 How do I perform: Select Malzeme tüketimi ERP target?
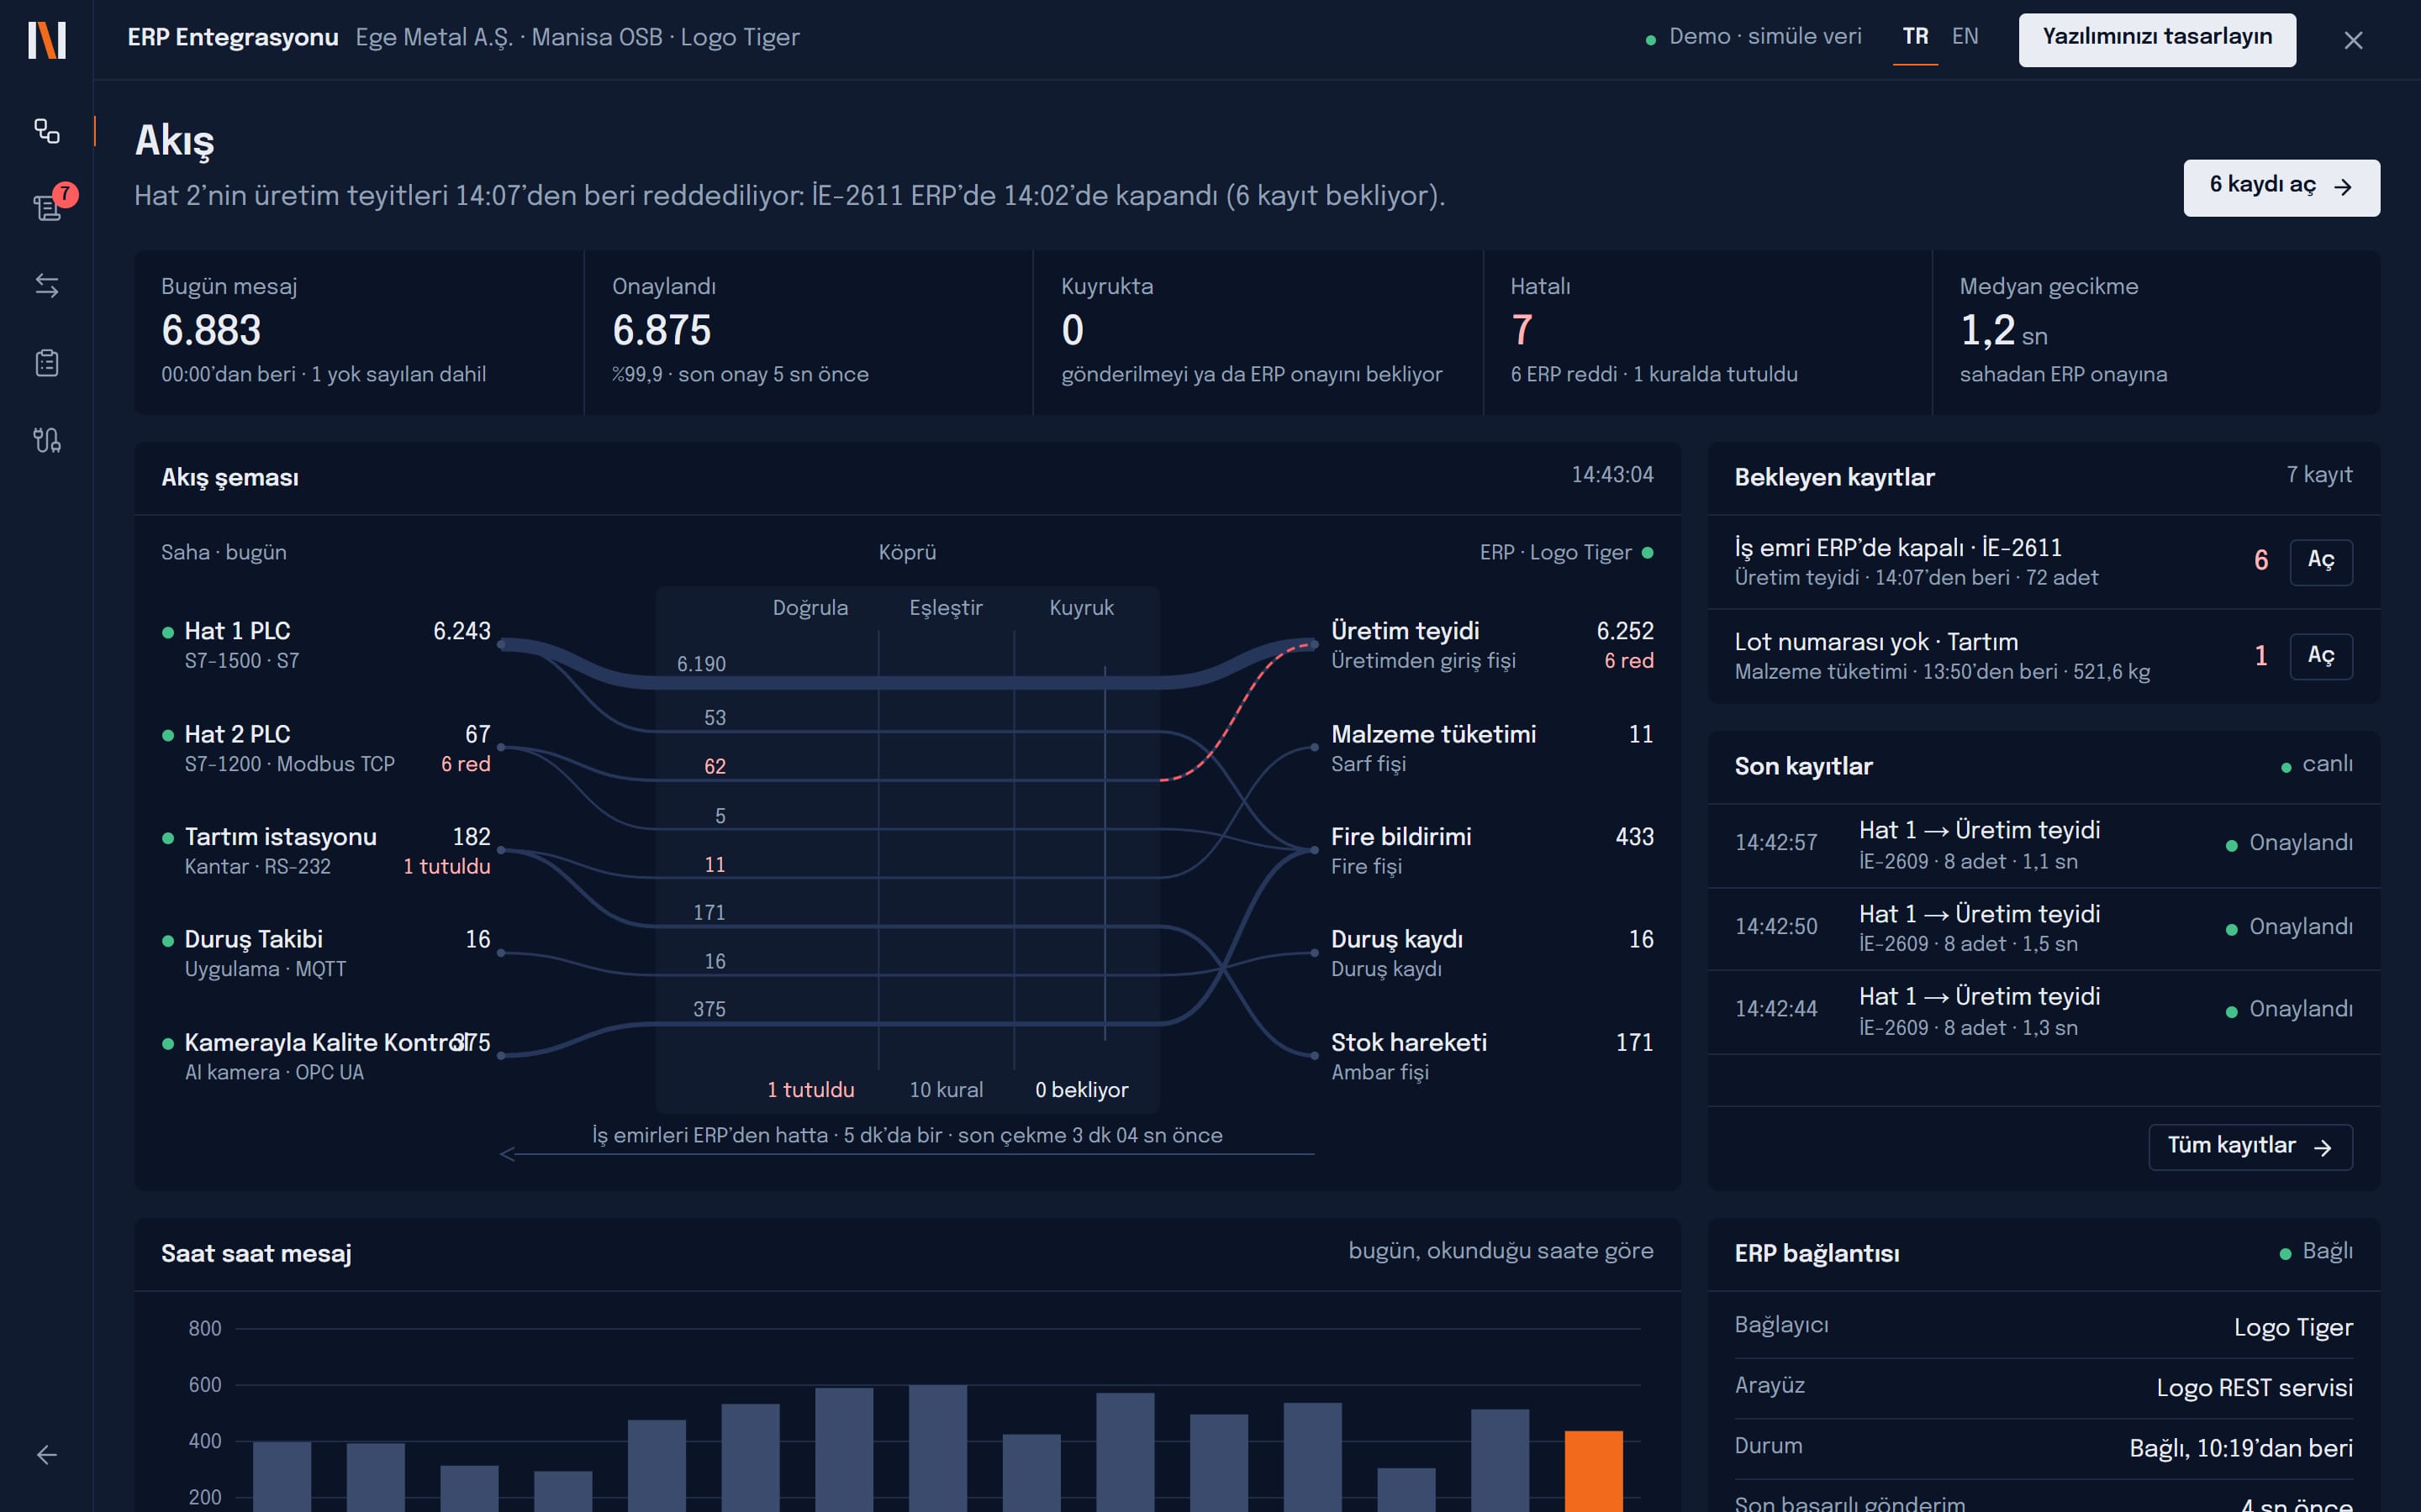1491,748
